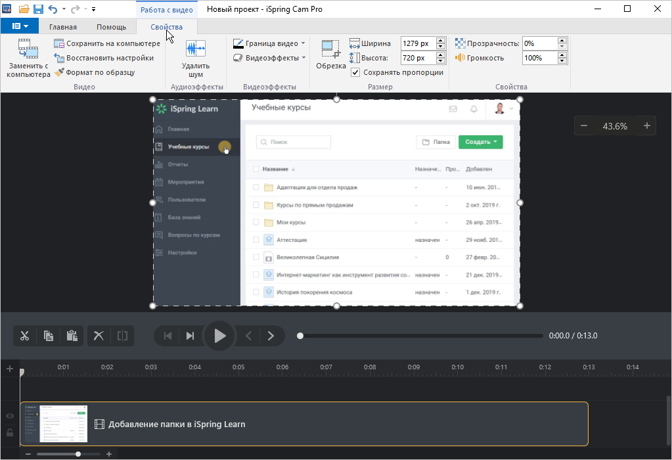
Task: Click the timeline playhead marker
Action: pos(22,373)
